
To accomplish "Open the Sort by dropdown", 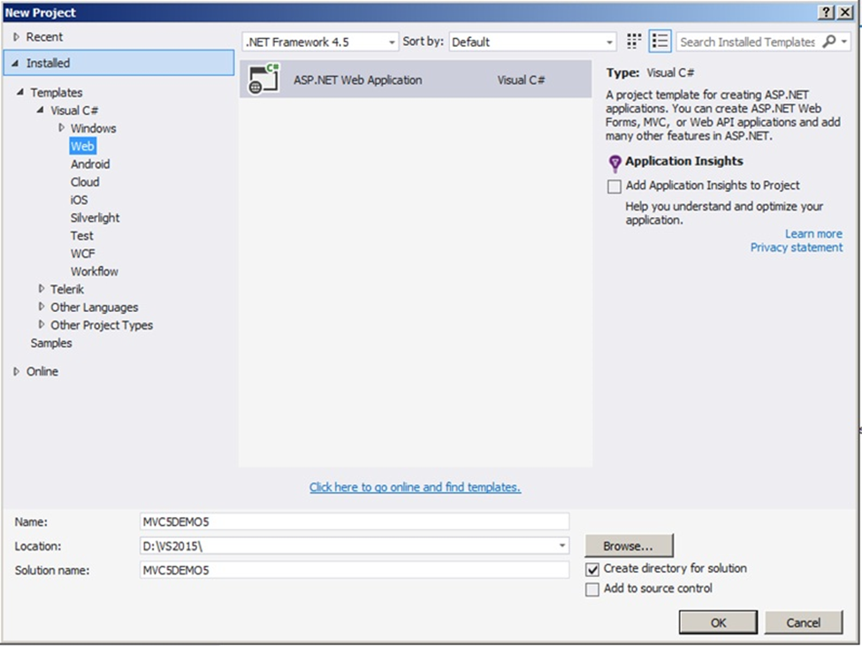I will coord(609,42).
